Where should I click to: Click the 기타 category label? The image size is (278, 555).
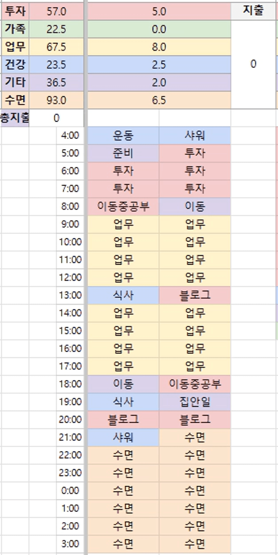[15, 82]
